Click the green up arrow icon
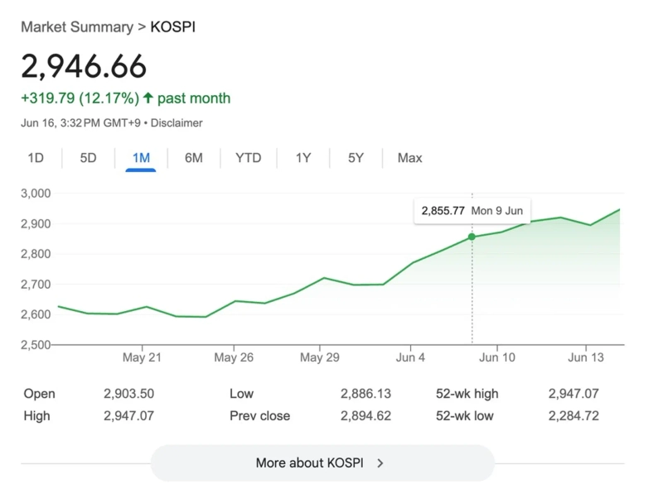This screenshot has width=663, height=503. click(148, 98)
